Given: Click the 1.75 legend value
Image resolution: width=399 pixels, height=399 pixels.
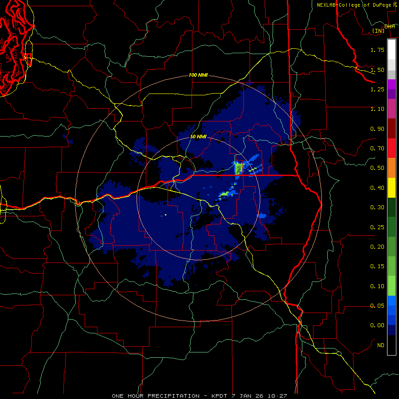Looking at the screenshot, I should coord(377,50).
